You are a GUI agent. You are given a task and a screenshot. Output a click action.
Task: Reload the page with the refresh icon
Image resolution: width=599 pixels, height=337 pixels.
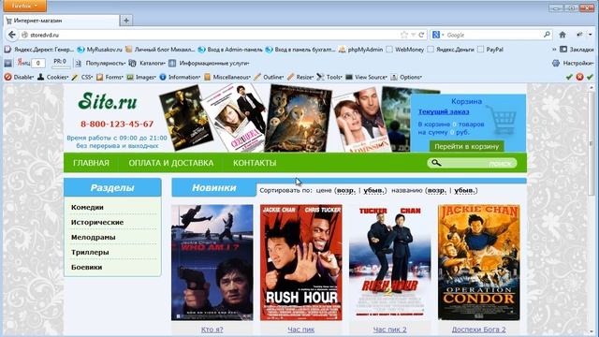421,35
